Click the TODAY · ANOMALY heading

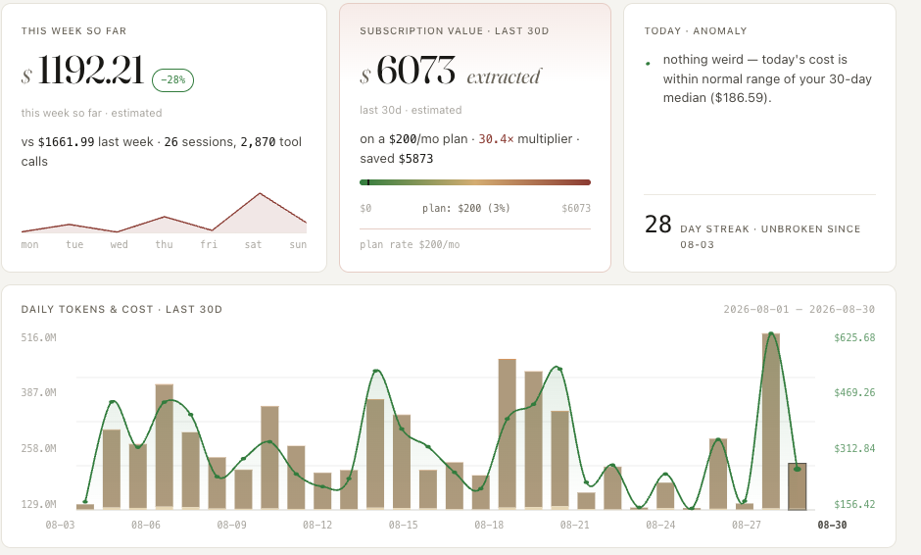[x=696, y=30]
